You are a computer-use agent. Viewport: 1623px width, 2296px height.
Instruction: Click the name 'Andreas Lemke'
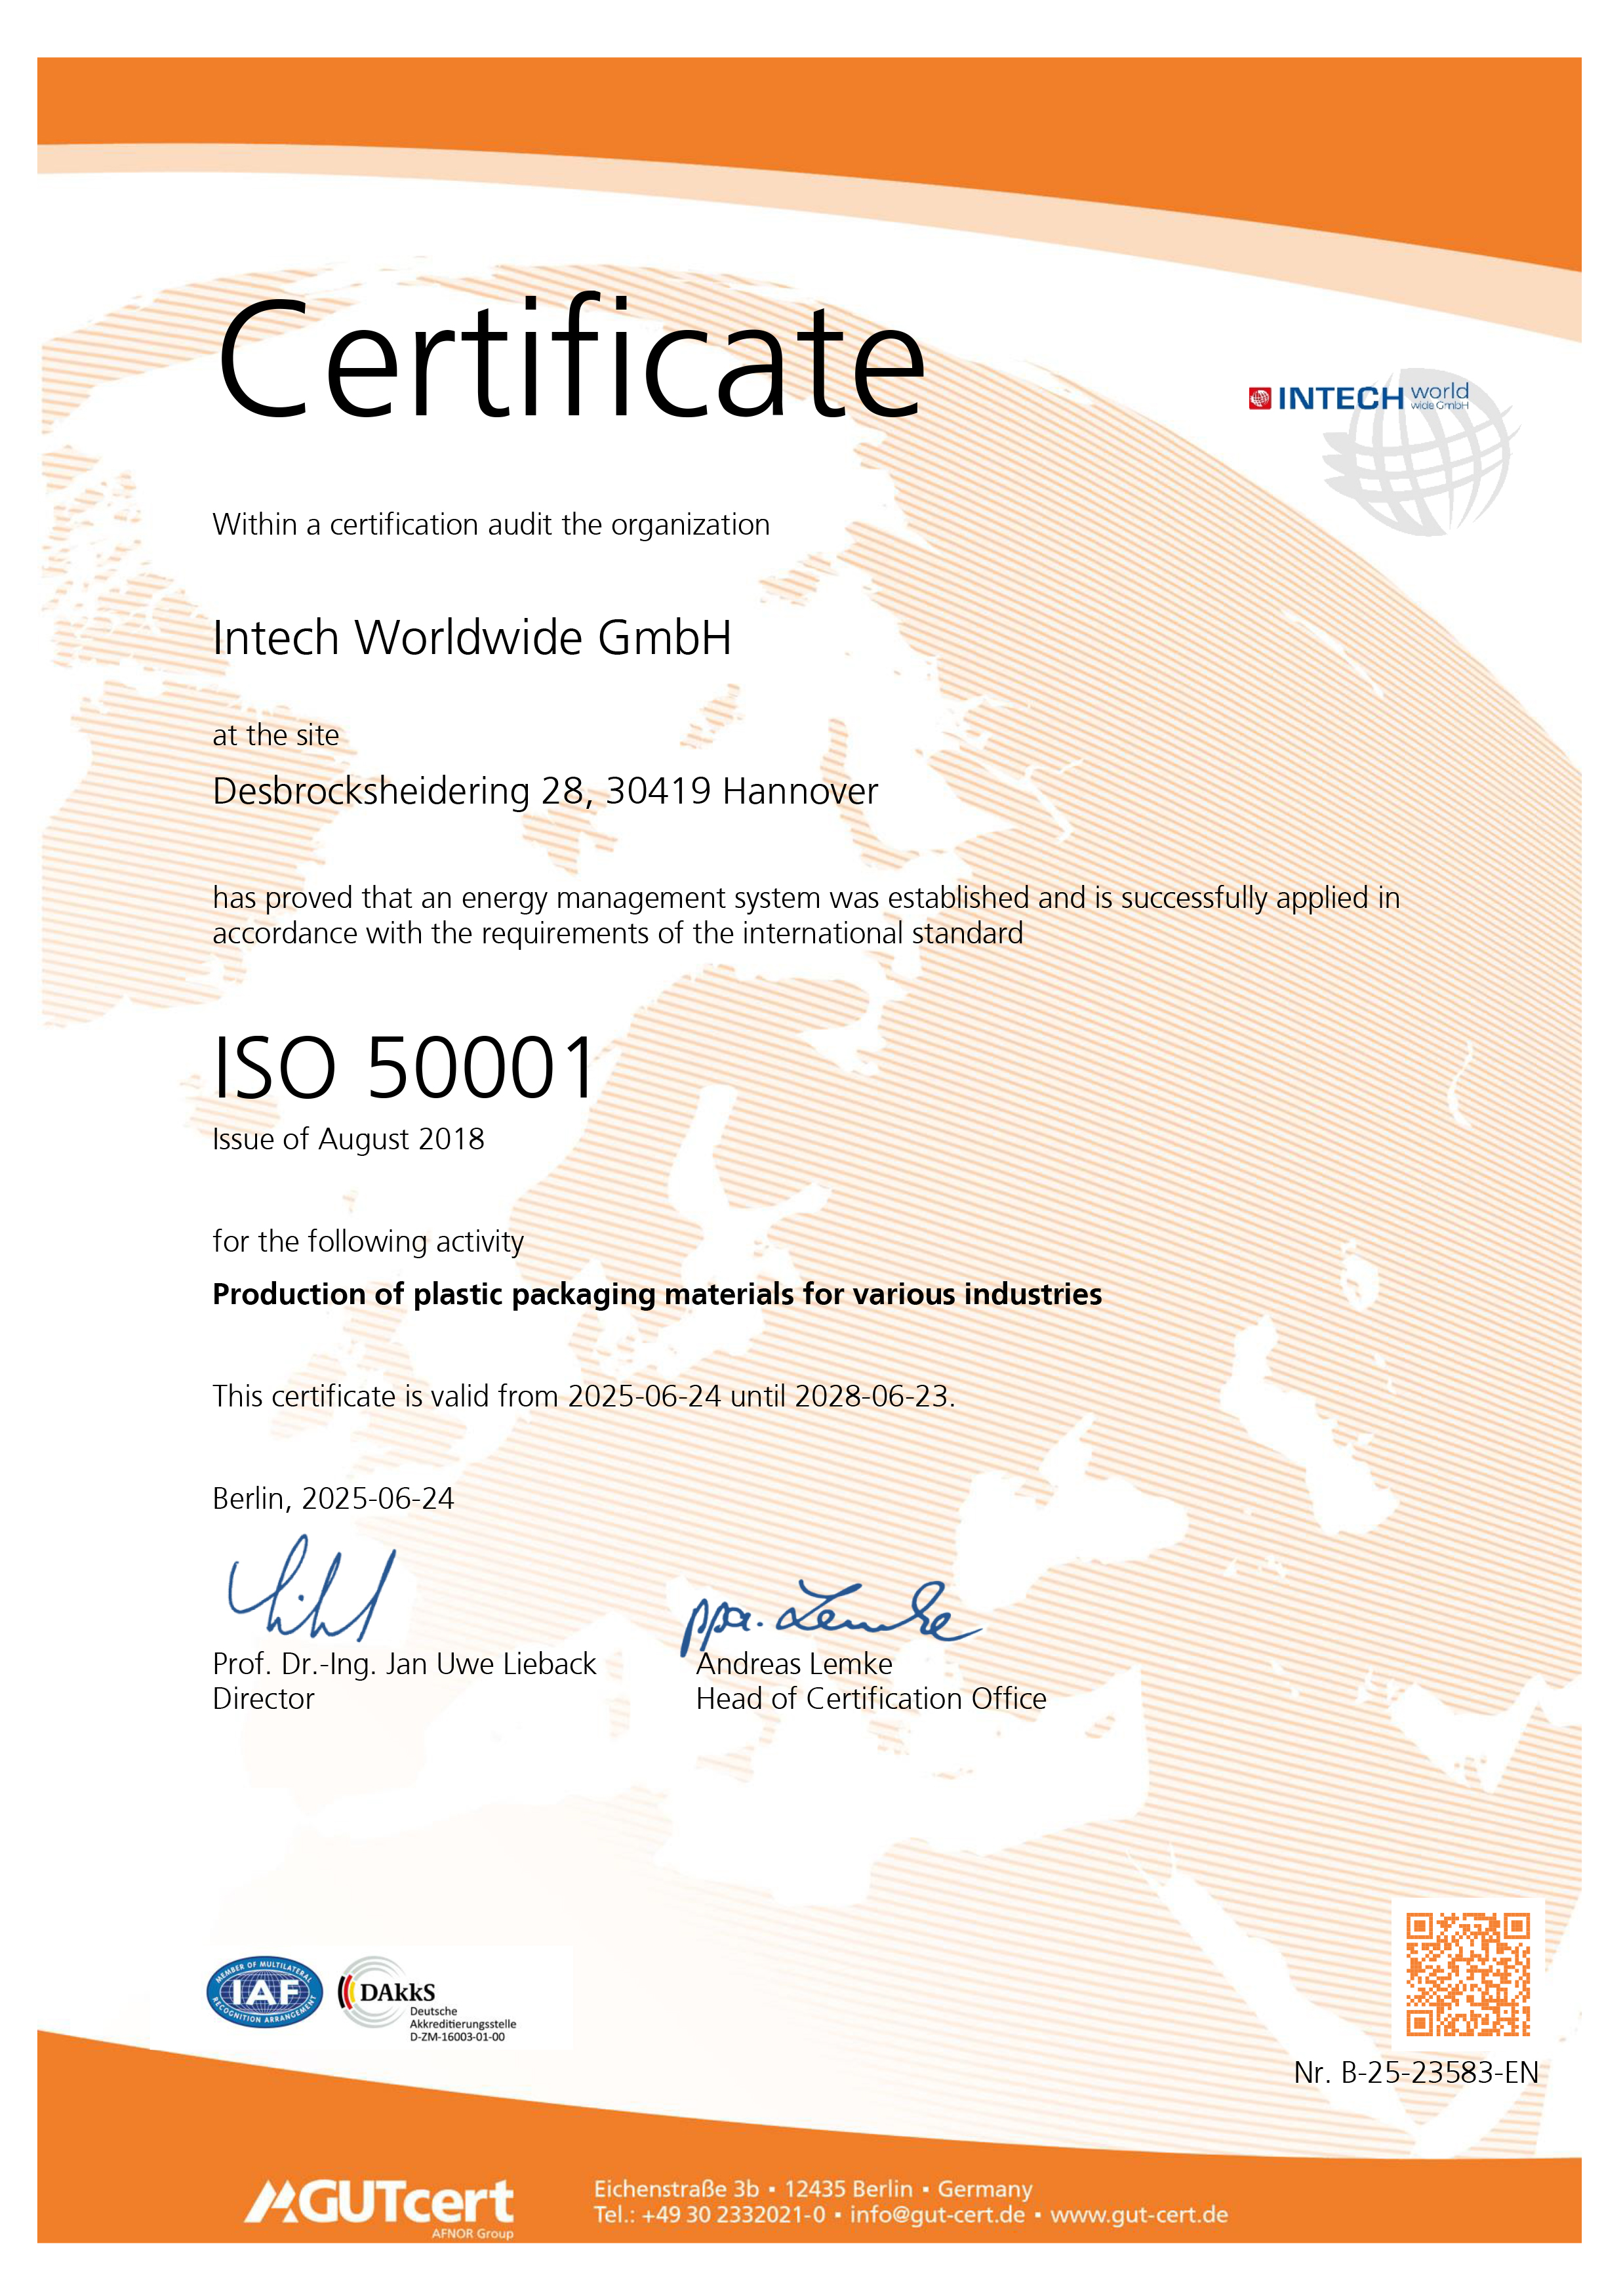coord(795,1664)
